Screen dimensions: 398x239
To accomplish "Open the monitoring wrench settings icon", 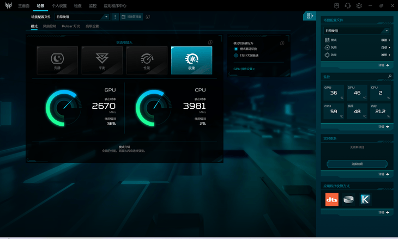I will (390, 76).
